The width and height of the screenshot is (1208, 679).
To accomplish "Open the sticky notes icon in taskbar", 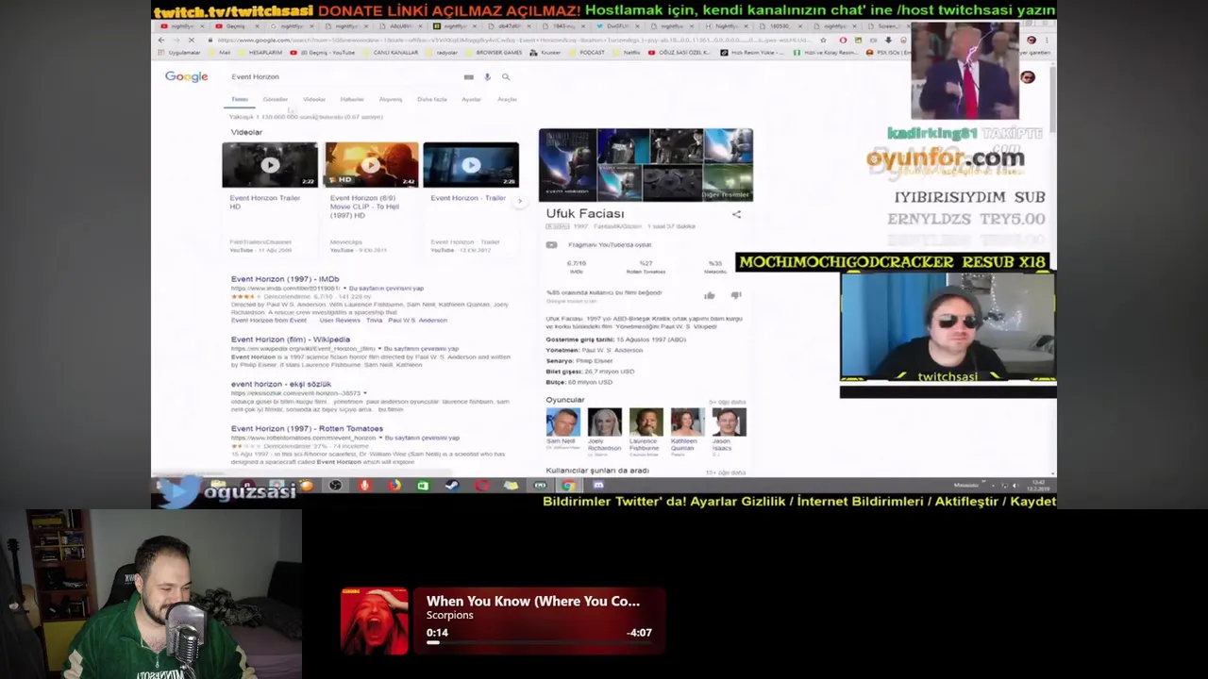I will point(511,486).
